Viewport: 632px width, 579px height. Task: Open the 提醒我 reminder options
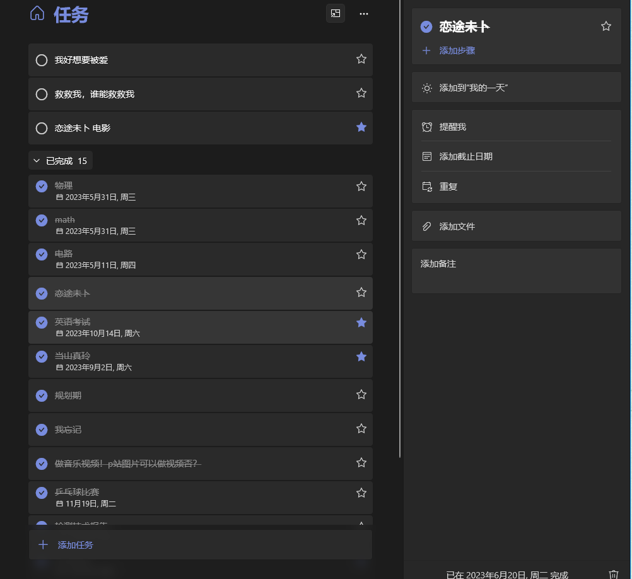click(x=452, y=127)
